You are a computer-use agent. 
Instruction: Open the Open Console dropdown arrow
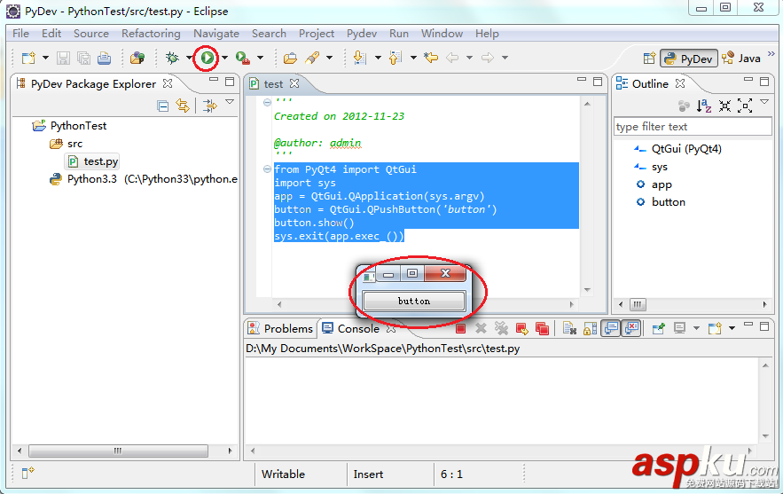click(x=732, y=329)
